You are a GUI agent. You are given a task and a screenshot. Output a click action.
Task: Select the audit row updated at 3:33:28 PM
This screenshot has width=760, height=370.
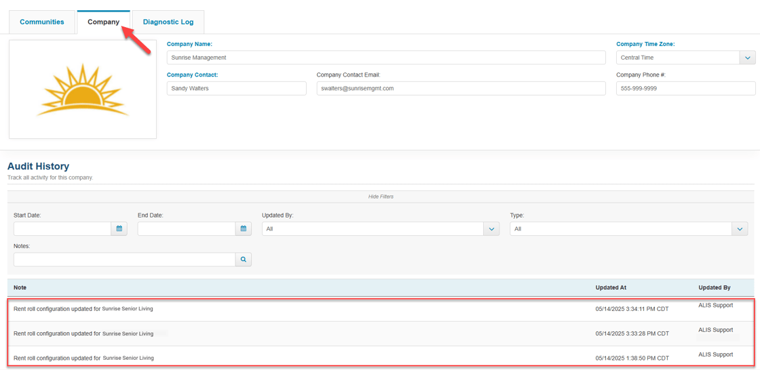click(381, 333)
